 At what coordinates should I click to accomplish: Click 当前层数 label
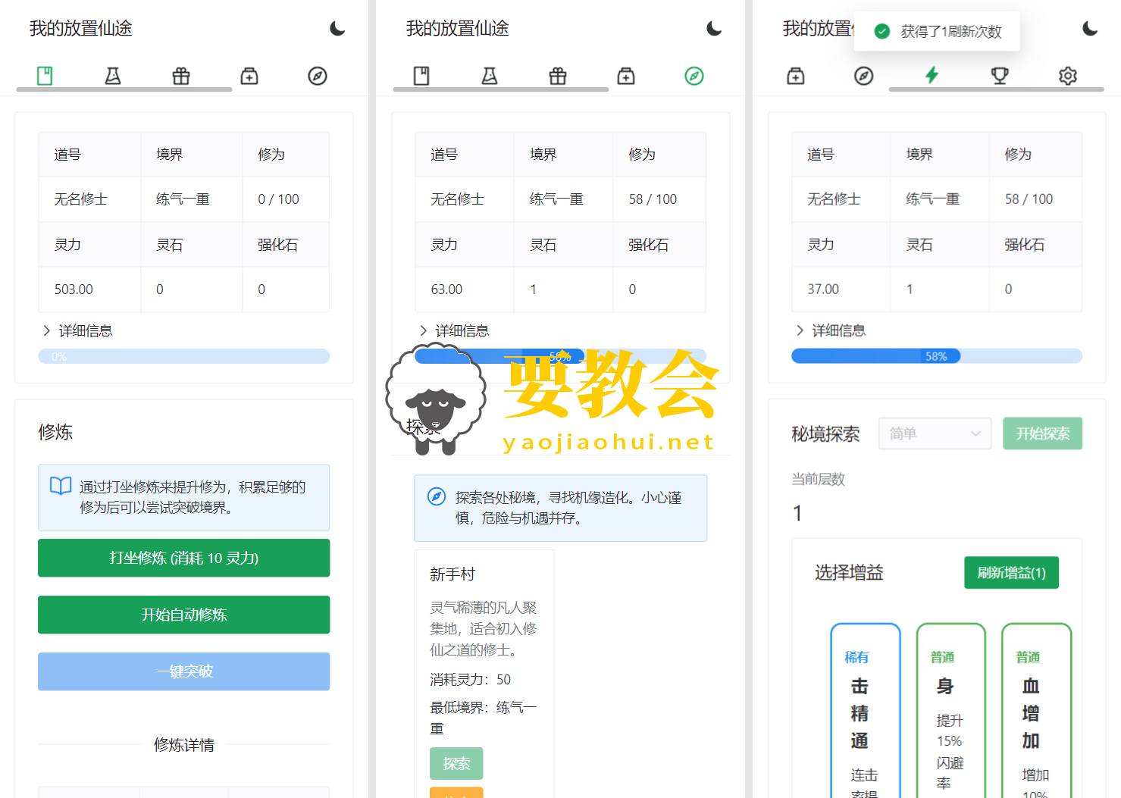point(818,479)
